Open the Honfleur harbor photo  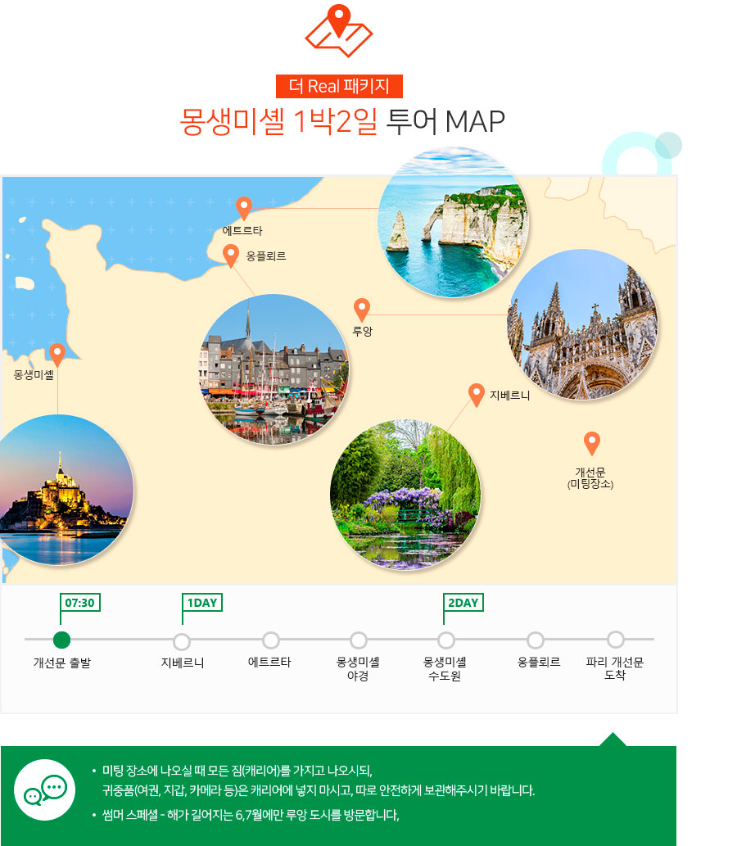pyautogui.click(x=274, y=369)
